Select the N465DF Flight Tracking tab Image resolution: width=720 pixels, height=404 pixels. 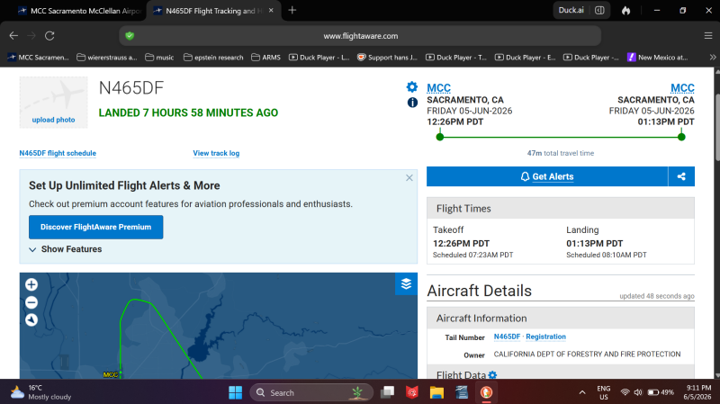tap(210, 11)
